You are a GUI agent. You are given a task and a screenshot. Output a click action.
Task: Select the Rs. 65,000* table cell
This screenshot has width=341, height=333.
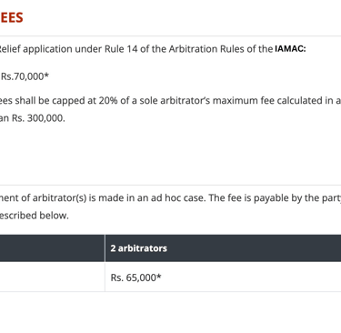[x=135, y=277]
